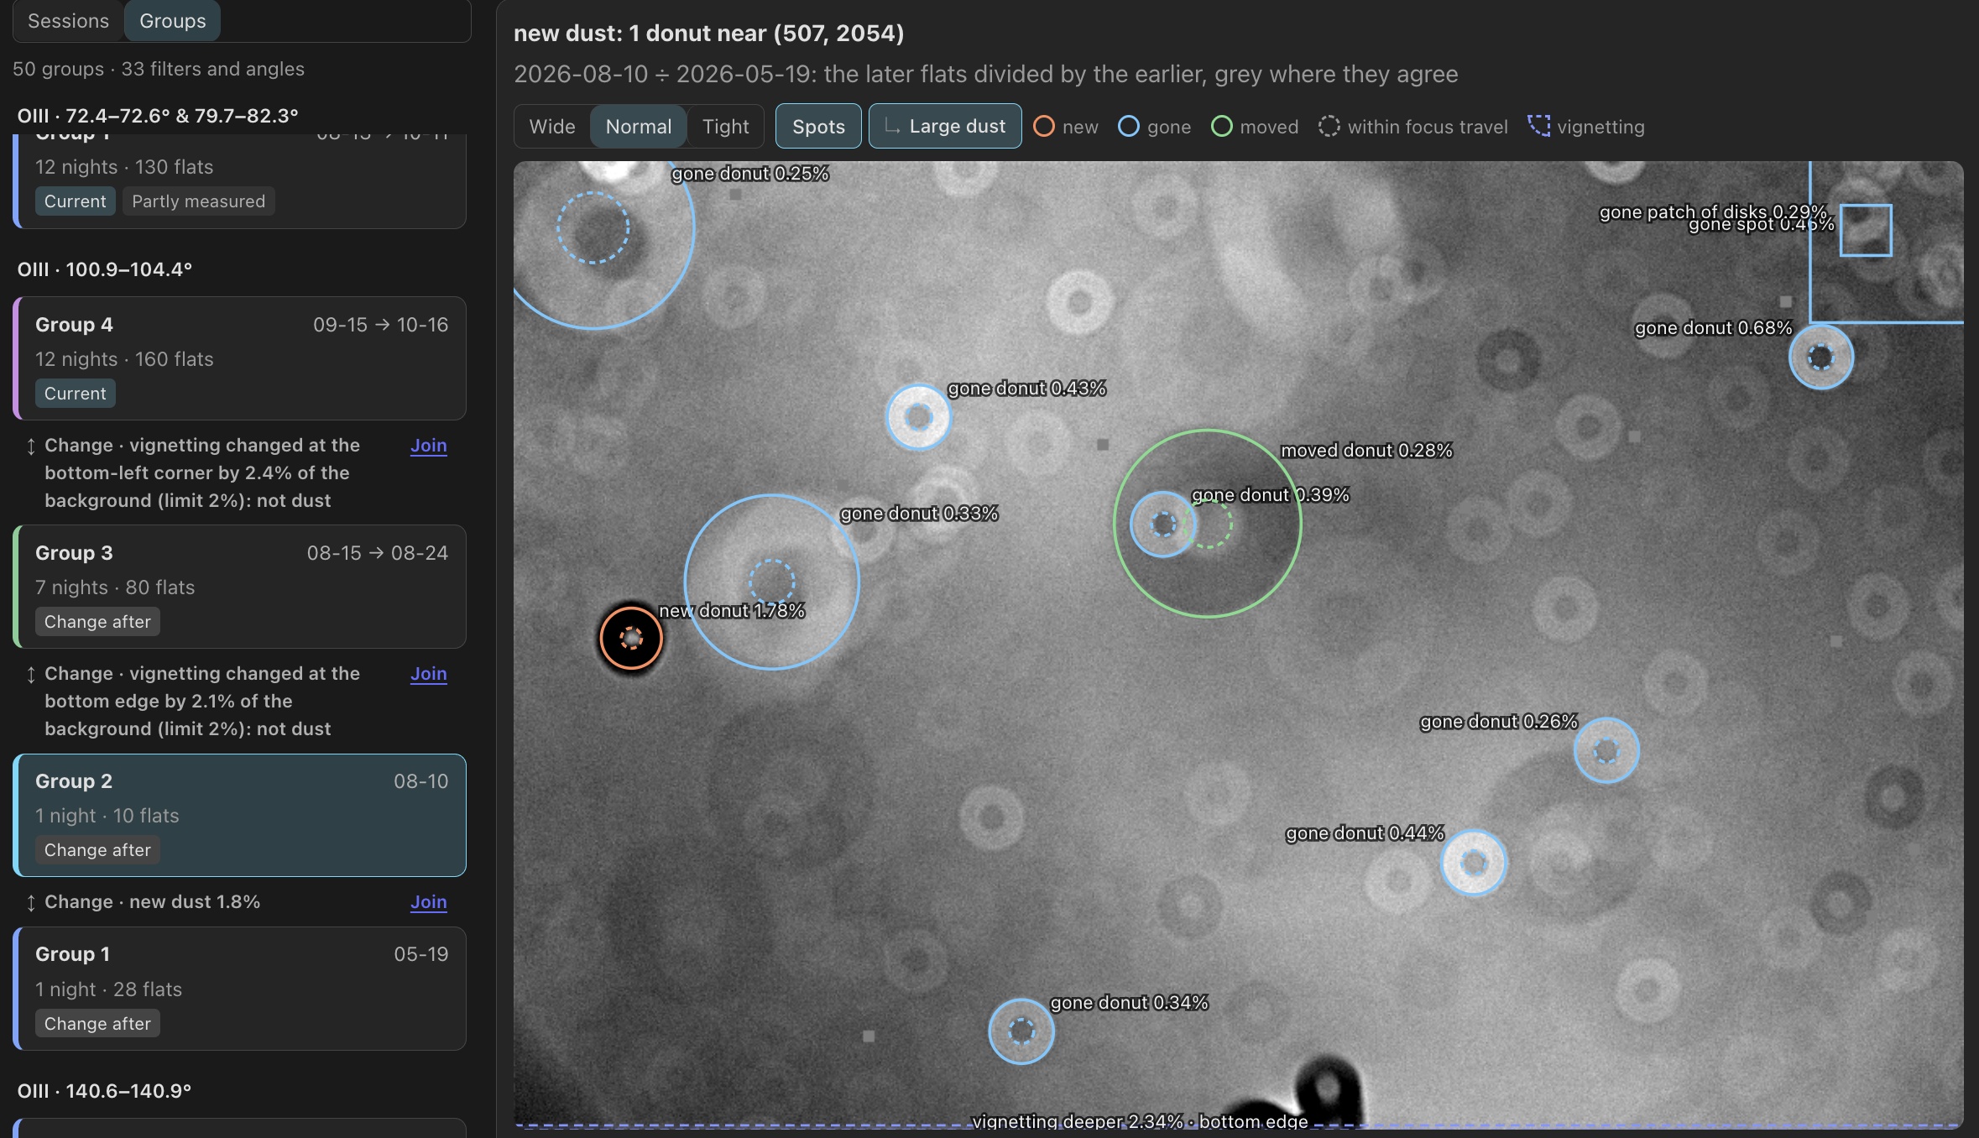Viewport: 1979px width, 1138px height.
Task: Click the up-down arrow icon beside new dust change
Action: pos(31,903)
